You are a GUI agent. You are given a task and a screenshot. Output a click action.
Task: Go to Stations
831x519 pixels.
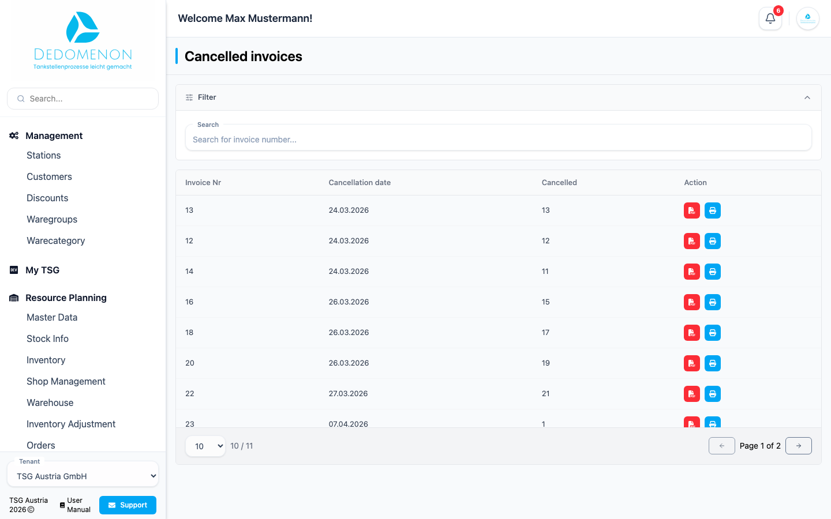pos(44,155)
